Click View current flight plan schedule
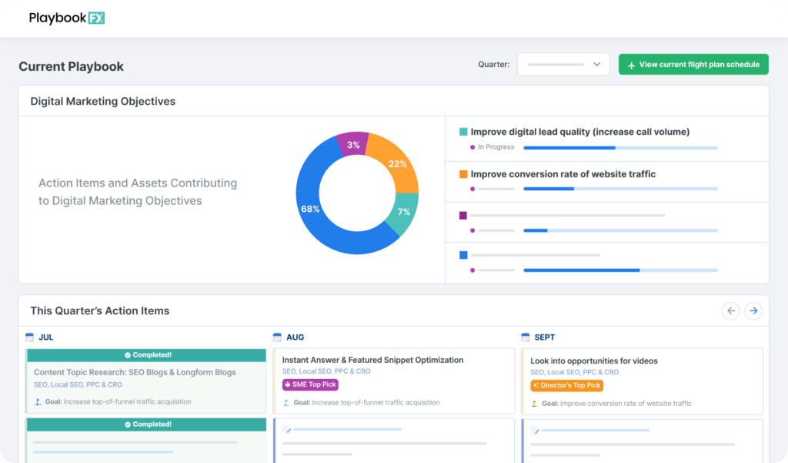The image size is (788, 463). point(693,64)
